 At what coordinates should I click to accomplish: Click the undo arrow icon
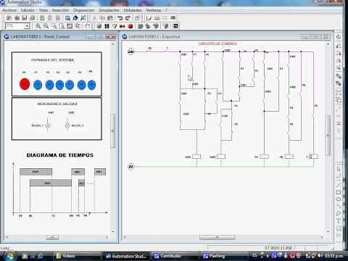120,18
